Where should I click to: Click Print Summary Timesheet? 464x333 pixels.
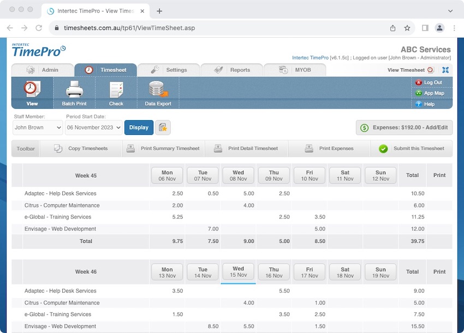coord(163,148)
